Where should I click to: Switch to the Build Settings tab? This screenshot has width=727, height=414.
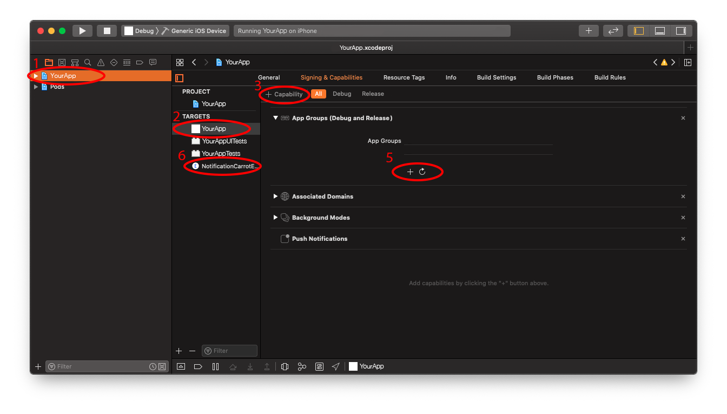tap(497, 77)
